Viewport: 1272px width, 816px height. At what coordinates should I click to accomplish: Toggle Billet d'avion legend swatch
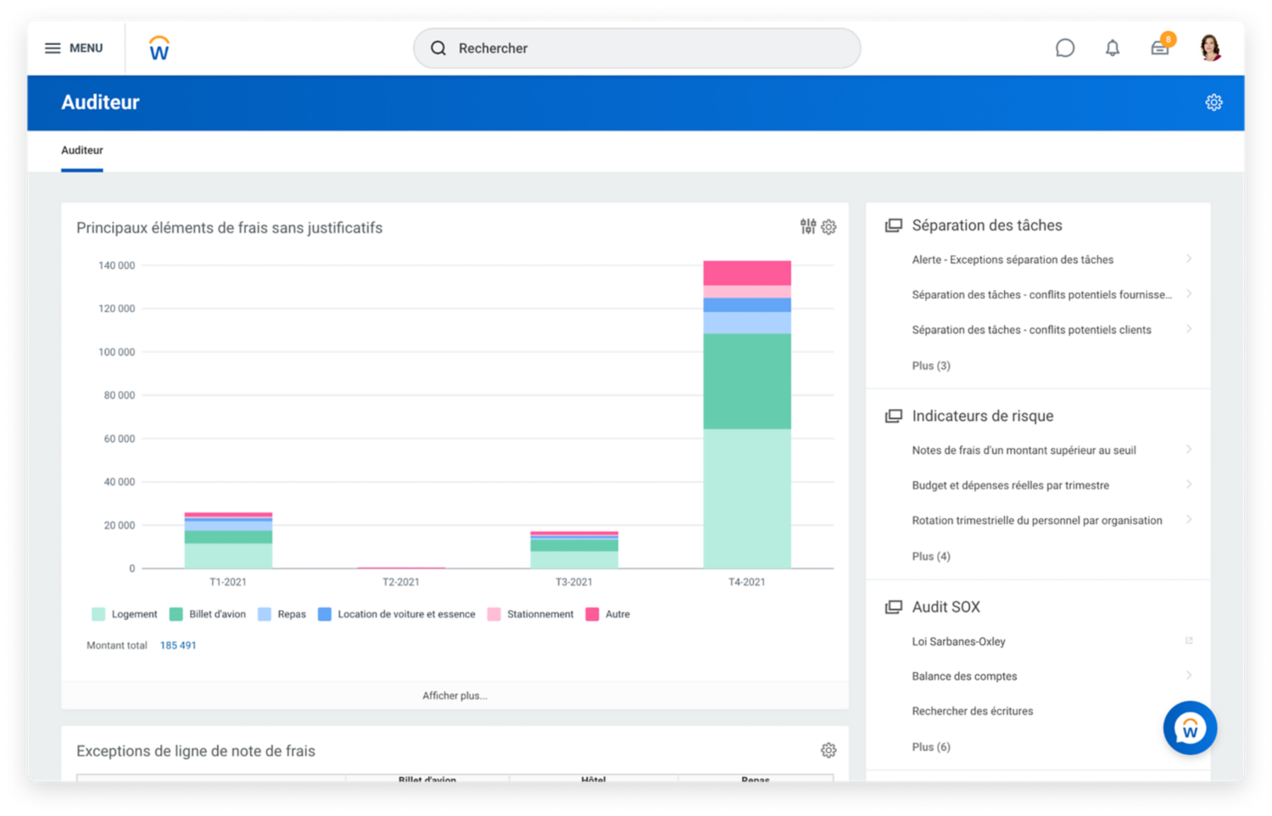coord(176,614)
